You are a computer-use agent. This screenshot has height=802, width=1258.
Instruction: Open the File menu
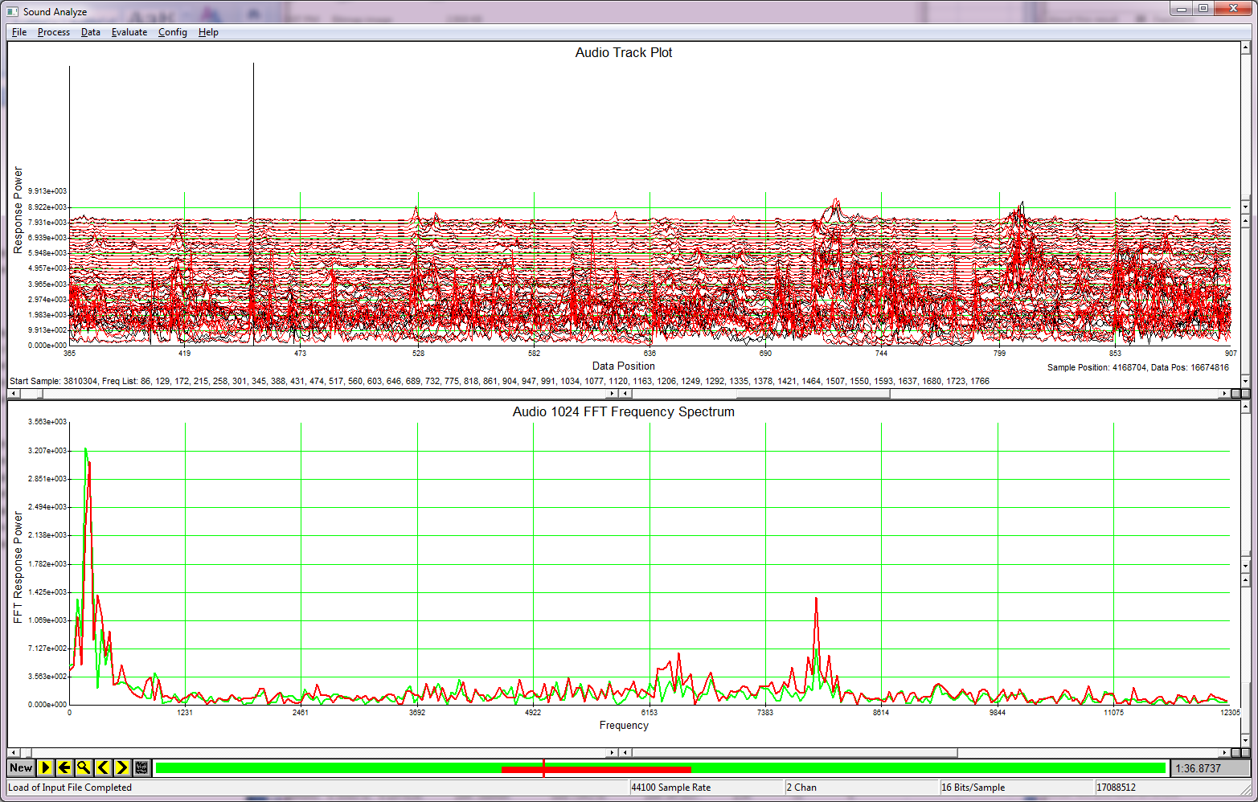[x=18, y=32]
